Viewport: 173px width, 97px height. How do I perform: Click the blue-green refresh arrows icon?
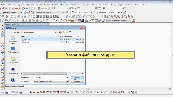pos(49,8)
